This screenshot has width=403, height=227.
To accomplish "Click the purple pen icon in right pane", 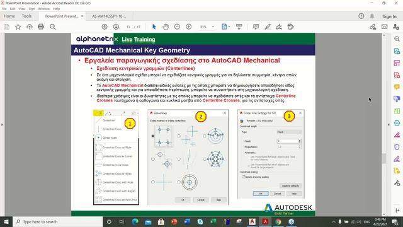I will pyautogui.click(x=397, y=159).
